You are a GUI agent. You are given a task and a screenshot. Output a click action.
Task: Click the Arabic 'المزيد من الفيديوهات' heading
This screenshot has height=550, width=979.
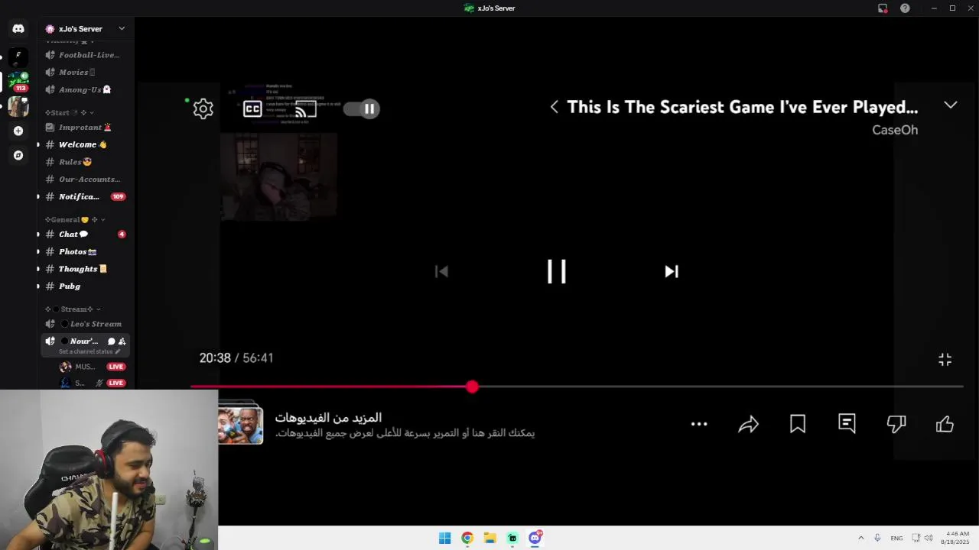pyautogui.click(x=328, y=418)
